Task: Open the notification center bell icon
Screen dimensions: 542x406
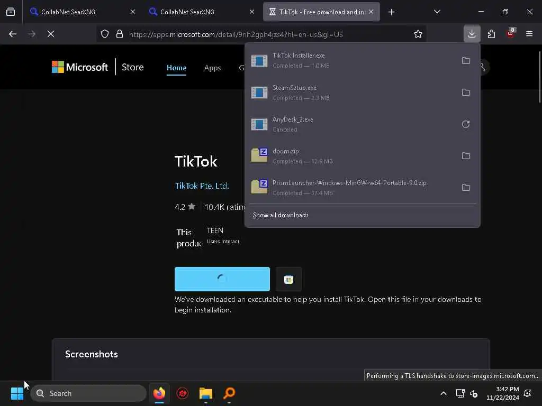Action: (x=528, y=393)
